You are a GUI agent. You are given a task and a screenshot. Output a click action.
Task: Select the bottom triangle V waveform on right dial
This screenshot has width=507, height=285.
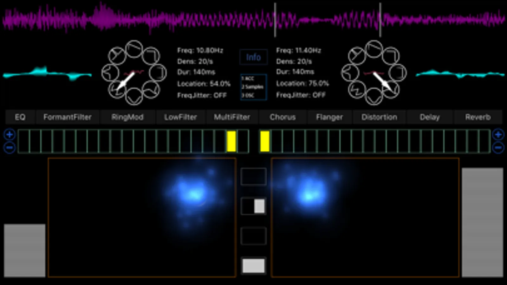[374, 96]
